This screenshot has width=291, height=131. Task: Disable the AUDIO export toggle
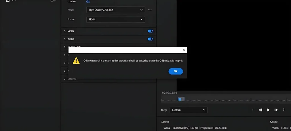(x=150, y=39)
